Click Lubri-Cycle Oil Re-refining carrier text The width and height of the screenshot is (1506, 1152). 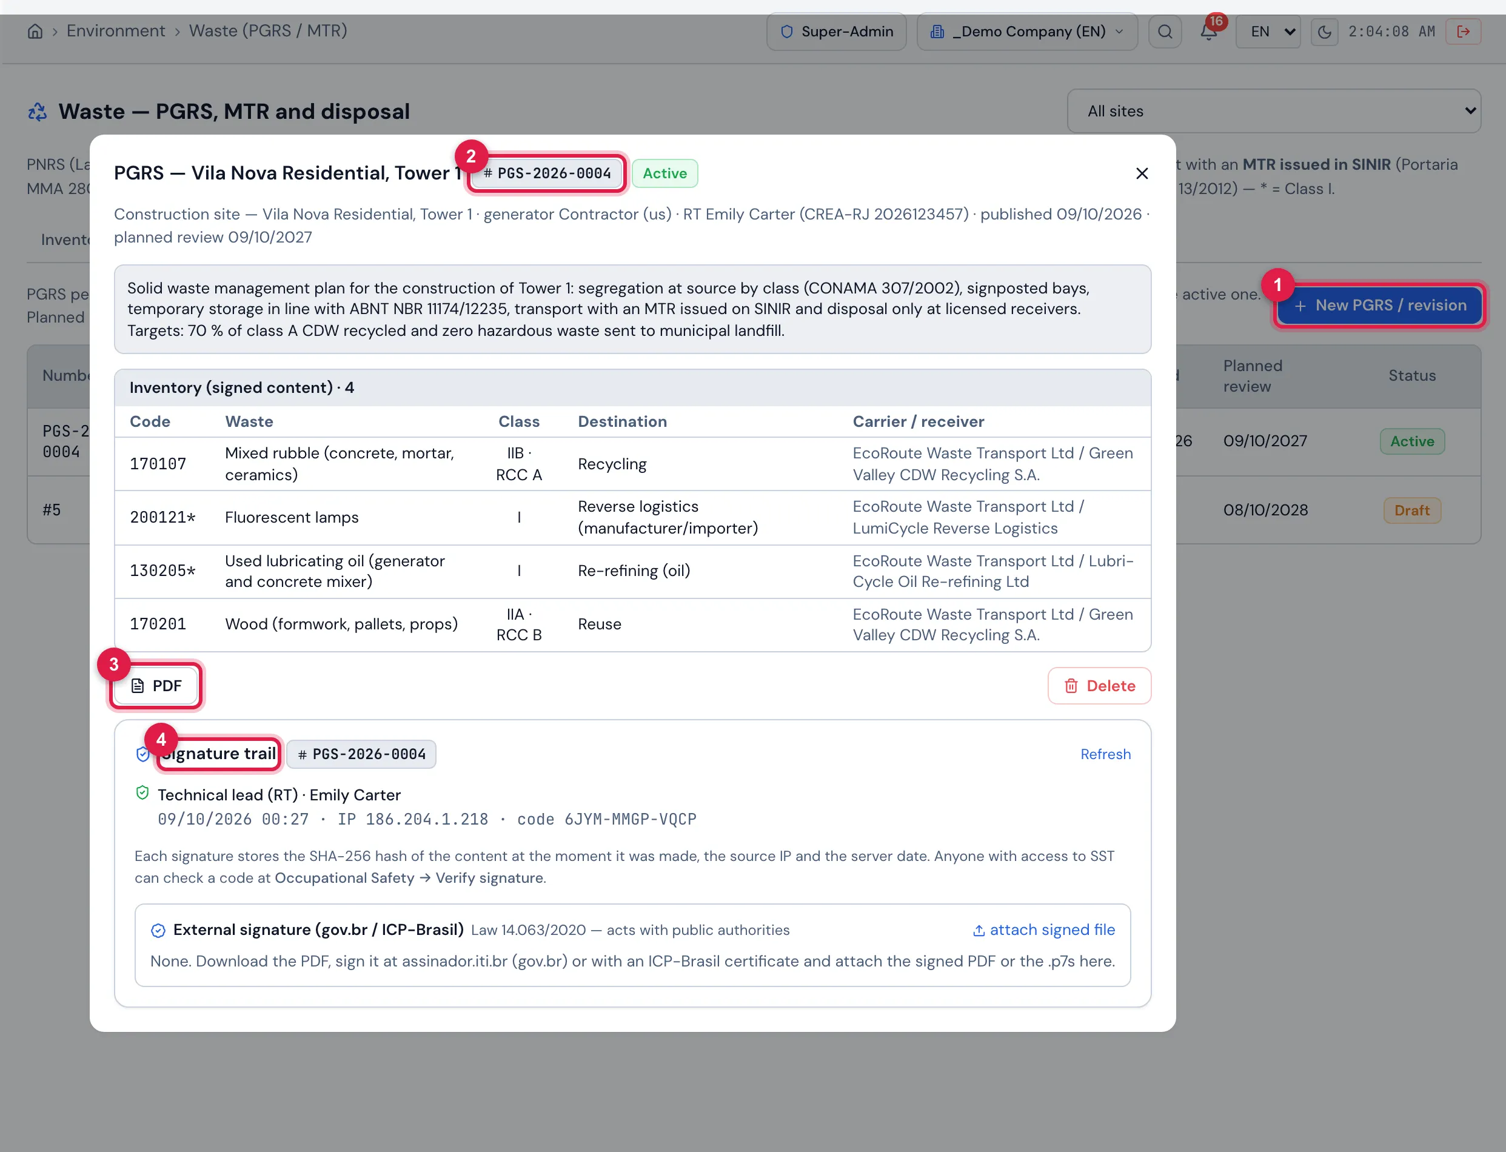pyautogui.click(x=993, y=571)
